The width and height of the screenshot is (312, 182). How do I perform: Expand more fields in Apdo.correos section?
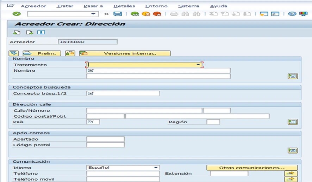tap(293, 150)
